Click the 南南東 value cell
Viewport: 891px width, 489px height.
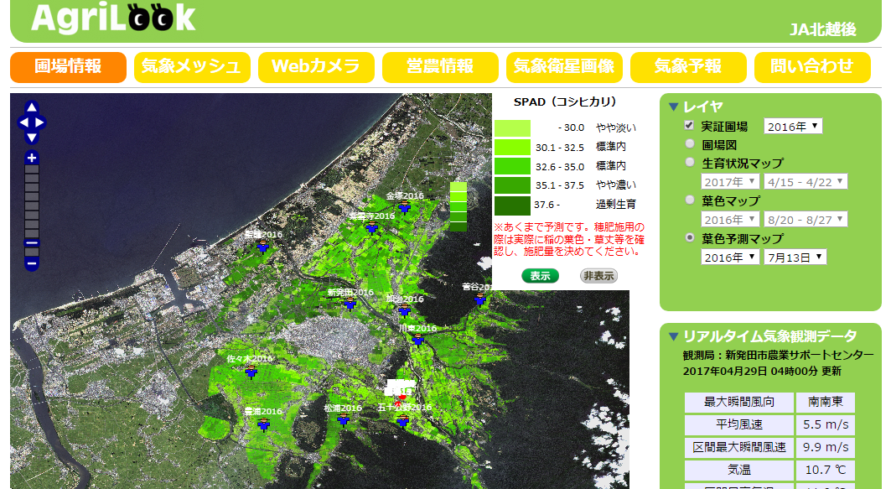point(825,402)
